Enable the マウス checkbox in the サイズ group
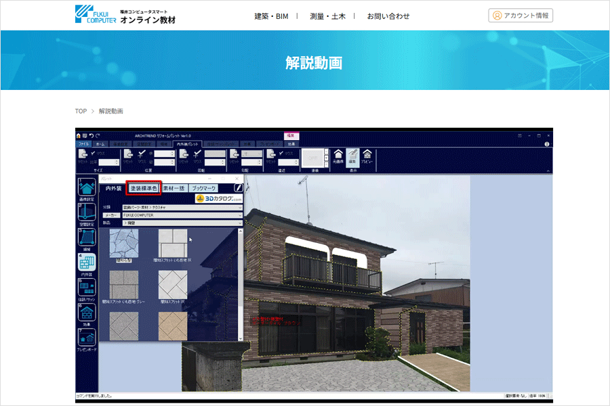 point(93,153)
